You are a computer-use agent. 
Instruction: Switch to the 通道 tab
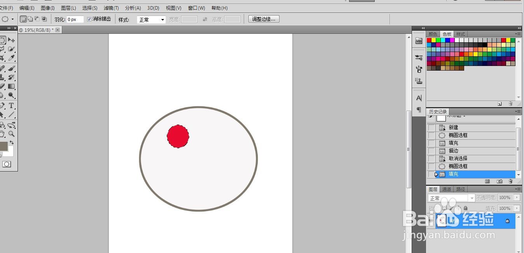coord(447,189)
